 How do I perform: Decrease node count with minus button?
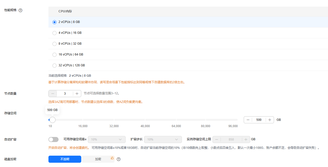(53, 94)
